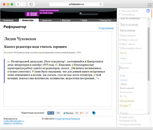Apply the Неразрывный formatting option
153x130 pixels.
point(127,101)
